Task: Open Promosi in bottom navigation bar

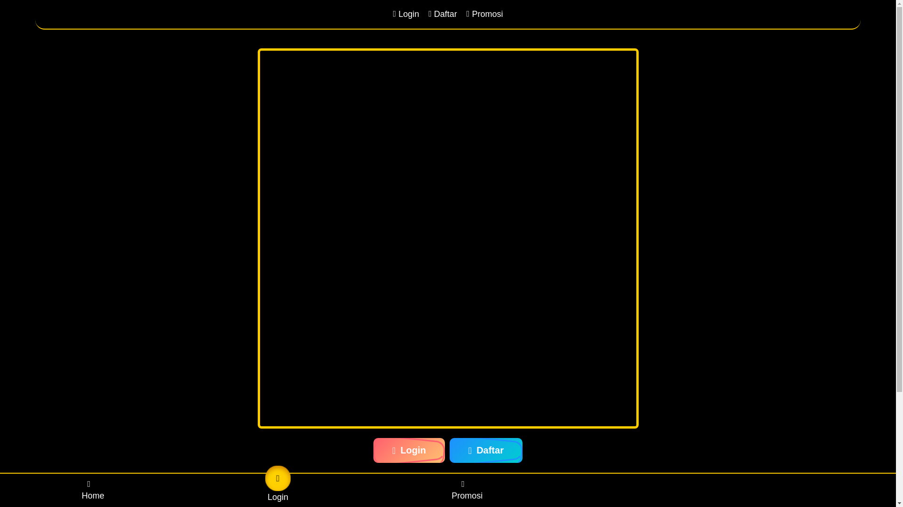Action: 467,491
